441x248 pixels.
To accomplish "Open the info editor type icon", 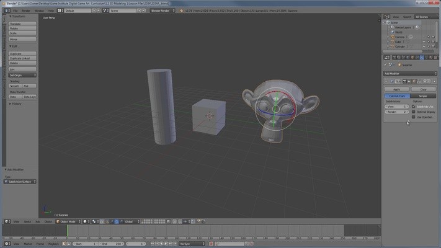I will coord(7,11).
